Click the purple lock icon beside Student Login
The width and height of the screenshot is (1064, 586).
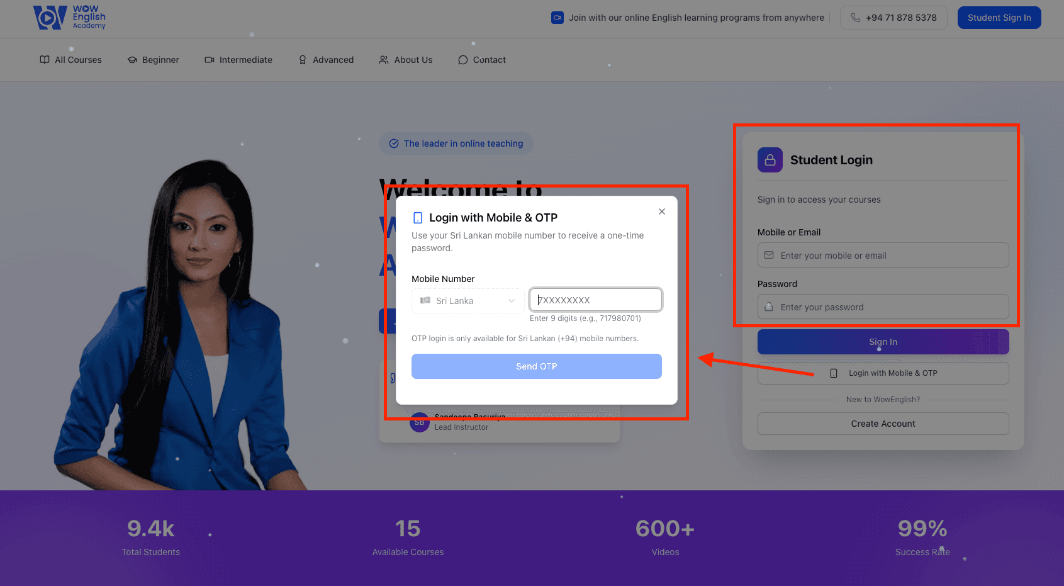click(770, 160)
